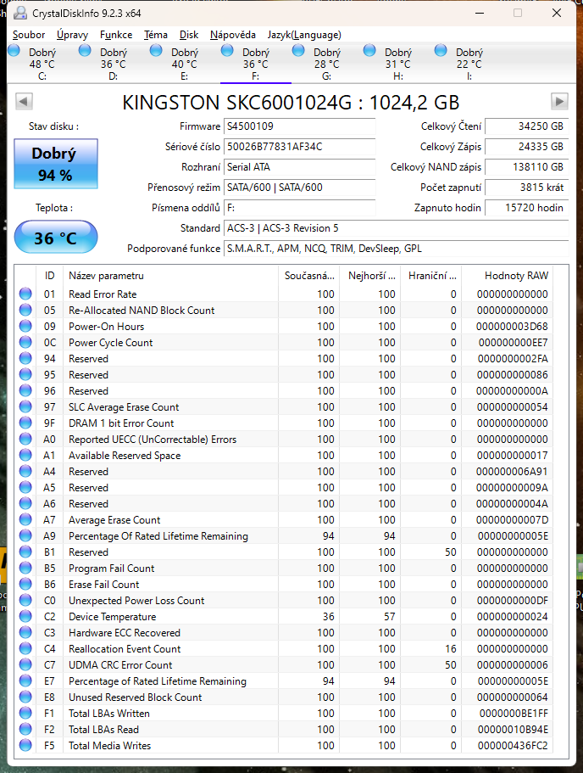This screenshot has width=583, height=773.
Task: Open the Jazyk(Language) menu
Action: [x=304, y=35]
